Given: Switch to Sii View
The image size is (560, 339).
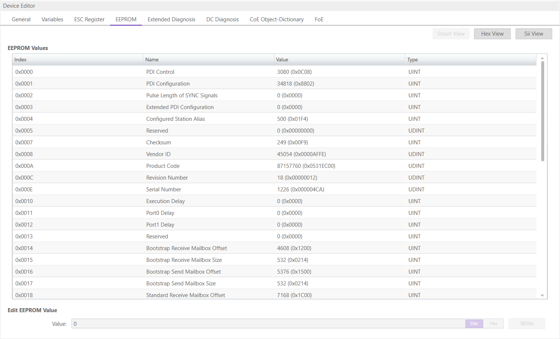Looking at the screenshot, I should click(534, 34).
